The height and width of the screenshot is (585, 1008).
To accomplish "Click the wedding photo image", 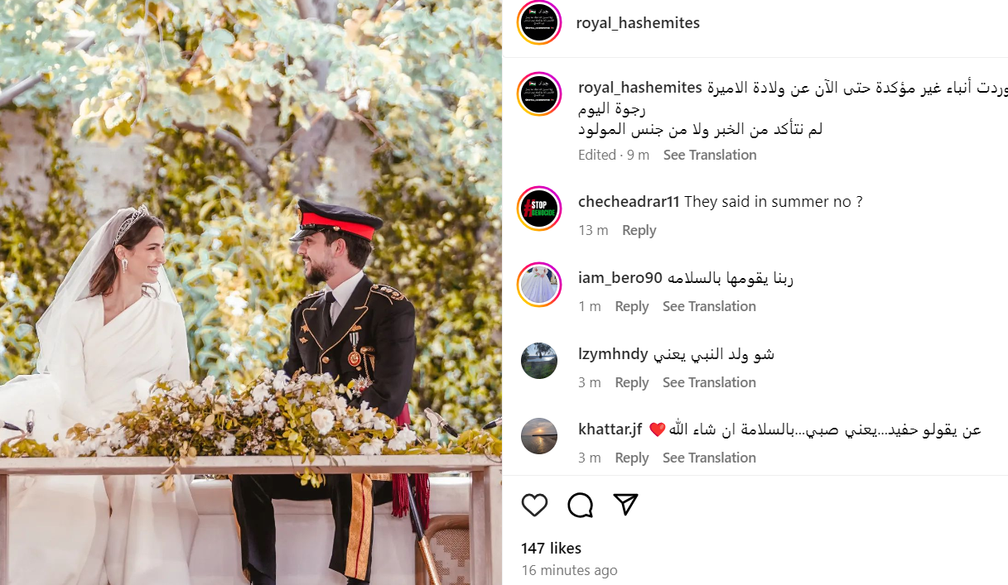I will [x=251, y=292].
